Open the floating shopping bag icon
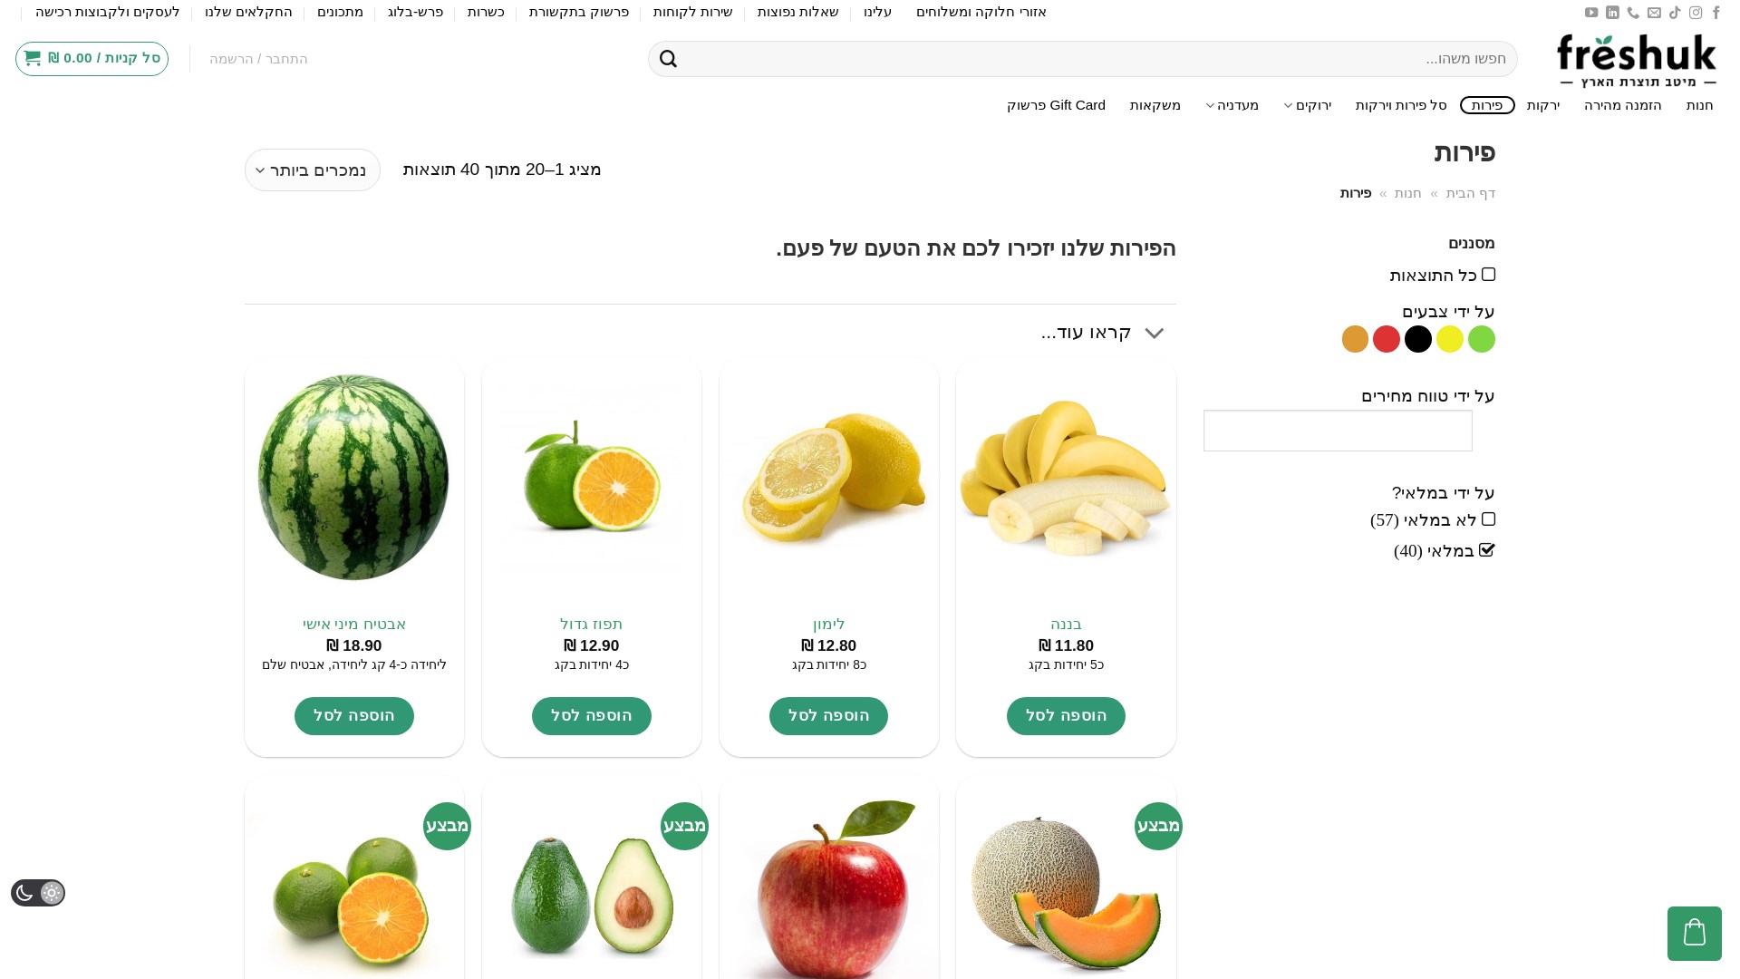The image size is (1740, 979). (x=1694, y=933)
